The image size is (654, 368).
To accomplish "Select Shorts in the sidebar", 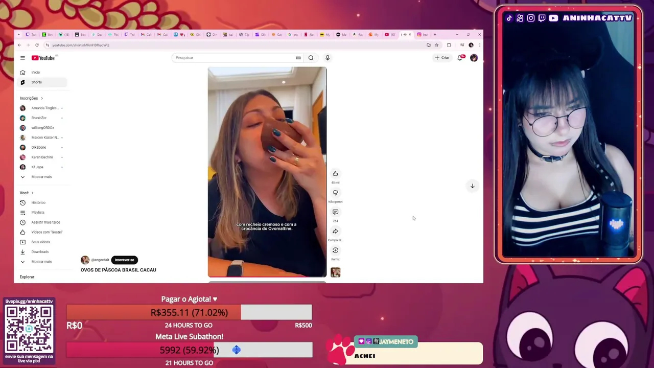I will [x=42, y=82].
